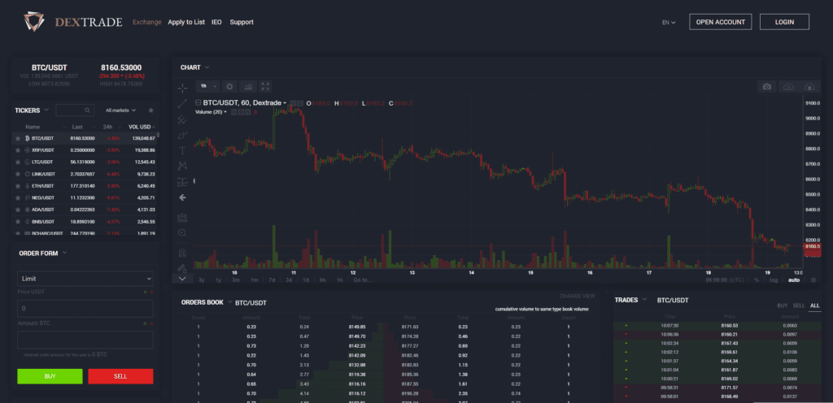Favorite the BTC/USDT ticker star
The image size is (833, 403).
tap(18, 138)
